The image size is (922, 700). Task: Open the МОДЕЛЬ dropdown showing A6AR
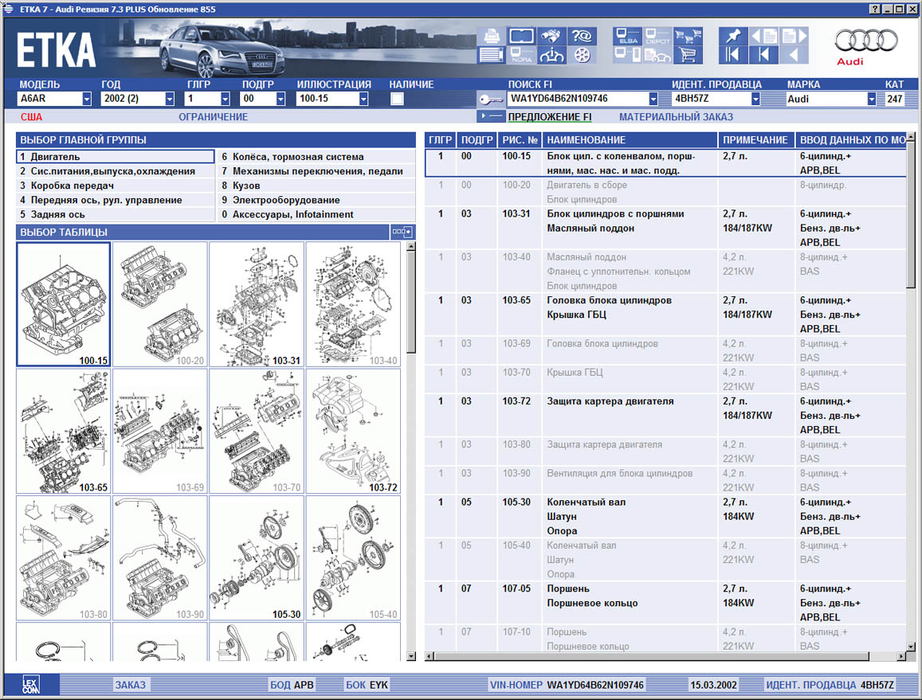pos(86,100)
